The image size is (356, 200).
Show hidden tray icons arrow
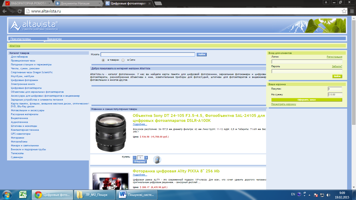click(309, 195)
